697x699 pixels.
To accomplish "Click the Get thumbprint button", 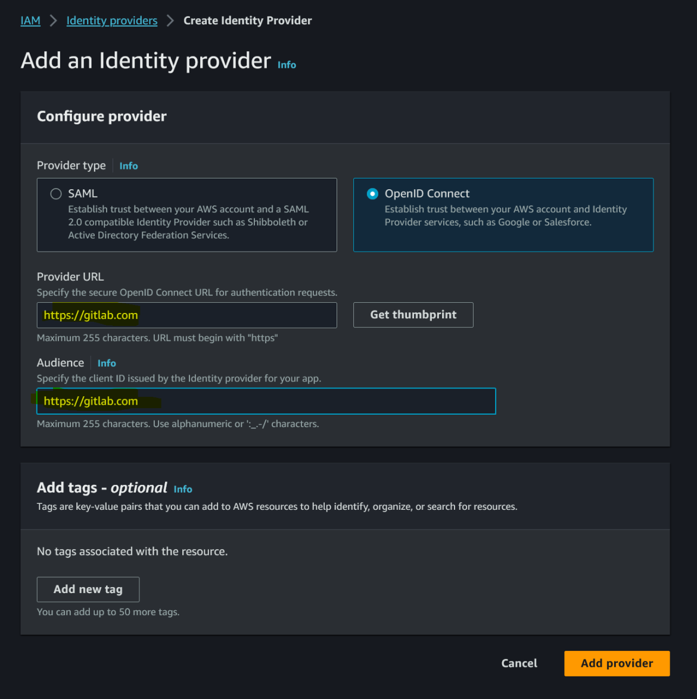I will point(413,315).
